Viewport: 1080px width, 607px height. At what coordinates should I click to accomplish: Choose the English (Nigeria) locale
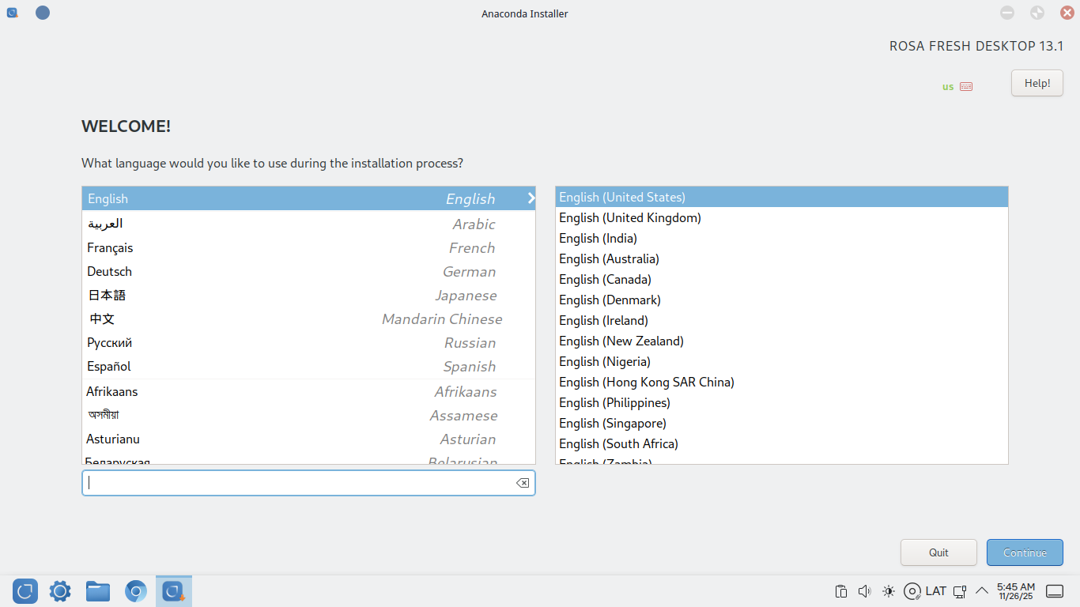point(782,361)
